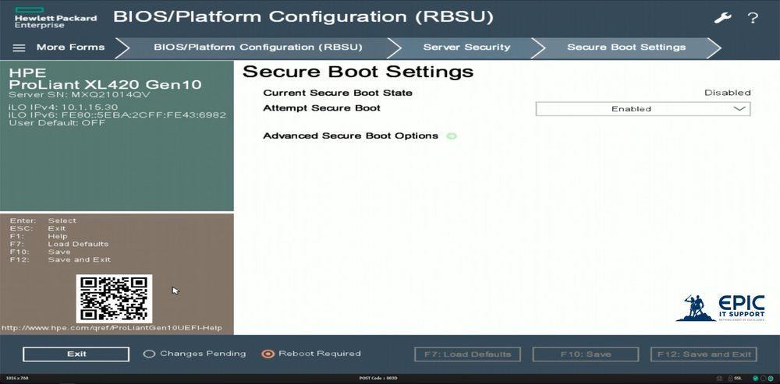Click F7: Load Defaults hint in key legend
Screen dimensions: 780x384
59,245
